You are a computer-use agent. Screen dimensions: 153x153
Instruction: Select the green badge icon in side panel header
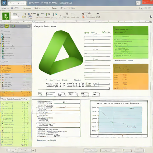tap(13, 26)
